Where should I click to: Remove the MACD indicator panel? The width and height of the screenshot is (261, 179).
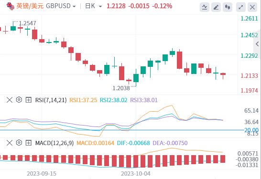(x=10, y=143)
